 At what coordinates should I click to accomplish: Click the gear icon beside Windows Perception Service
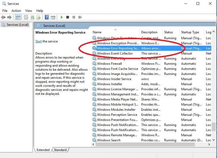[x=94, y=115]
